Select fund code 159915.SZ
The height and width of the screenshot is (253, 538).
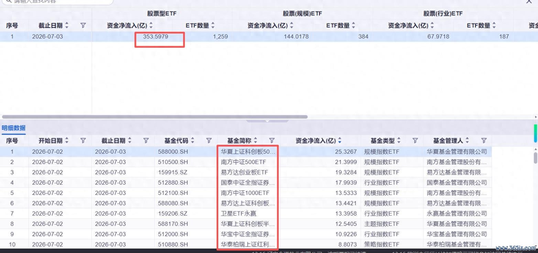click(x=173, y=172)
